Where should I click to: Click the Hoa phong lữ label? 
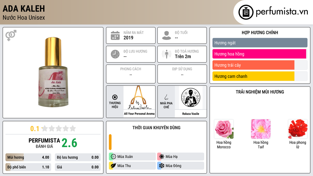tap(298, 145)
